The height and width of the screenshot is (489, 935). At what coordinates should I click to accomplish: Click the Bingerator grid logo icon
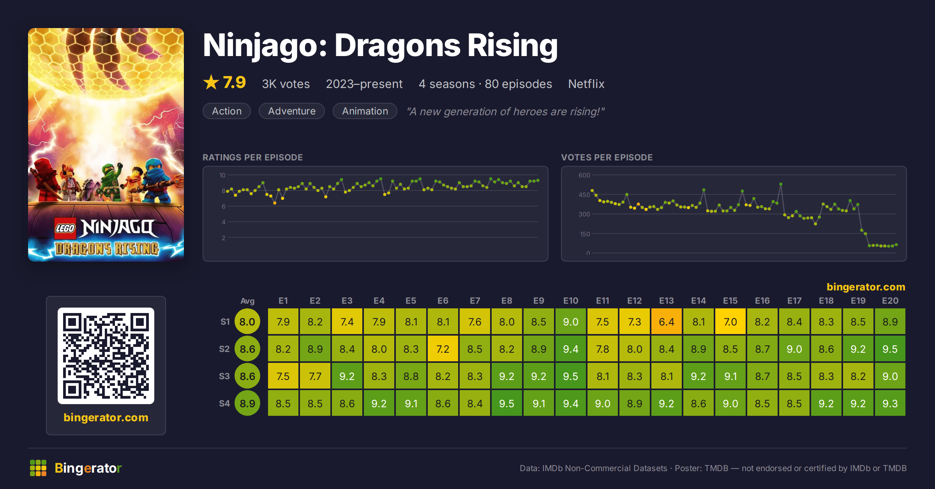(38, 468)
